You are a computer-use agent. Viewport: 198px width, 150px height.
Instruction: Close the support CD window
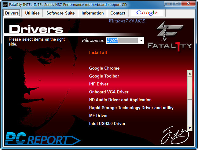point(188,4)
